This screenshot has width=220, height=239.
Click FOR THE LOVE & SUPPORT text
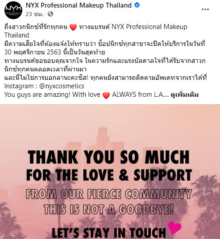[109, 175]
